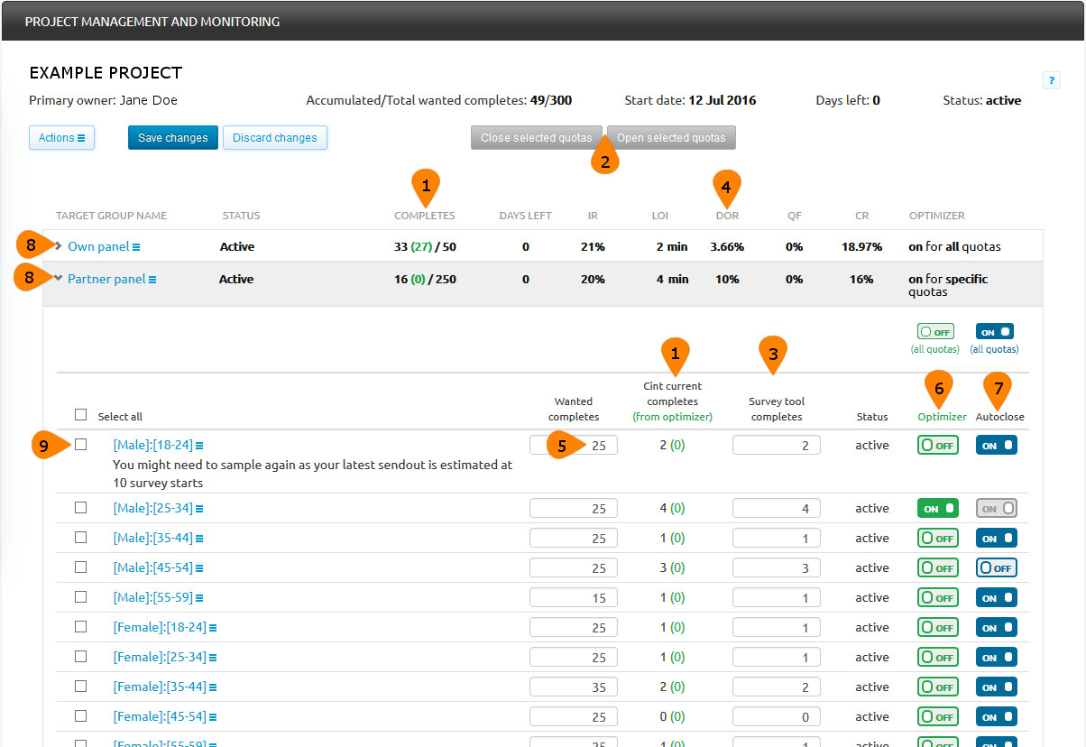1086x747 pixels.
Task: Switch Optimizer off for all quotas
Action: (935, 332)
